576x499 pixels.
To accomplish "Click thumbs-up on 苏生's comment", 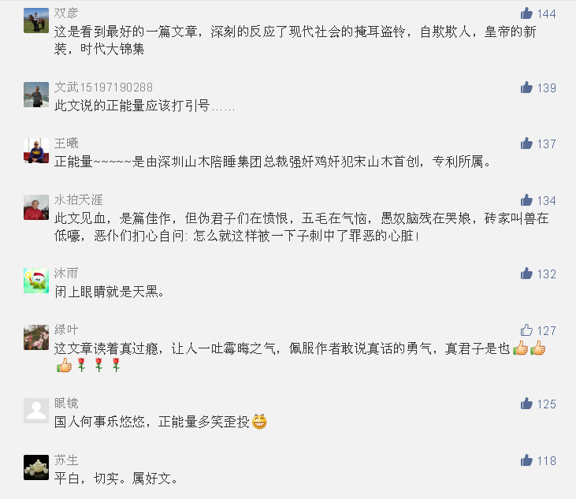I will click(x=526, y=460).
